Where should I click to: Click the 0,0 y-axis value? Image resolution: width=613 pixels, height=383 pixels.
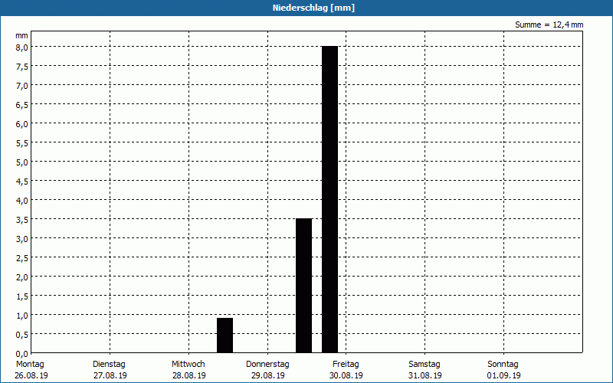point(22,354)
